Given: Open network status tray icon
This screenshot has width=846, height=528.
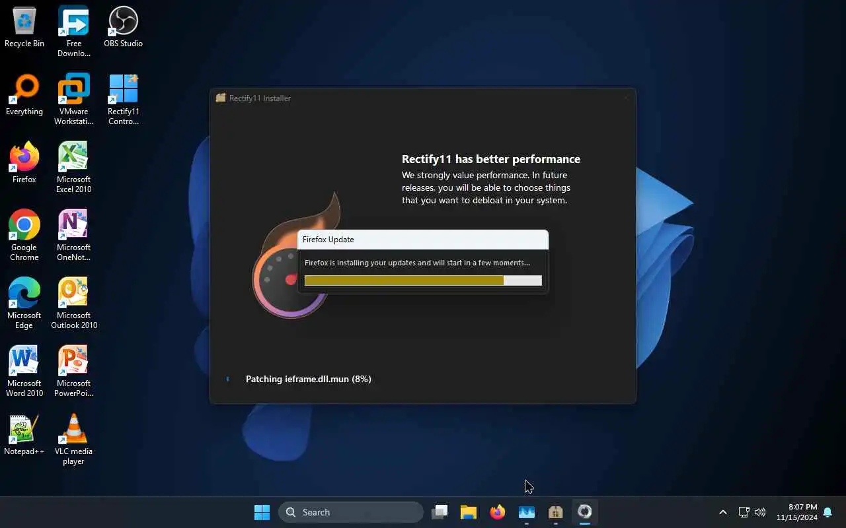Looking at the screenshot, I should click(744, 512).
